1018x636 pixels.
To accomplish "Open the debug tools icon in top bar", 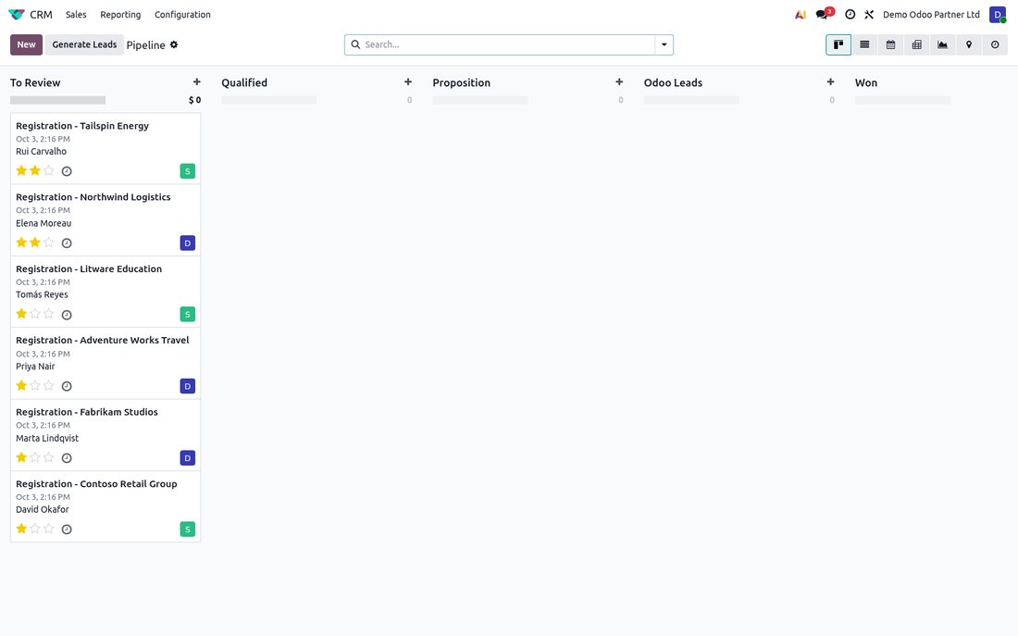I will [x=869, y=14].
